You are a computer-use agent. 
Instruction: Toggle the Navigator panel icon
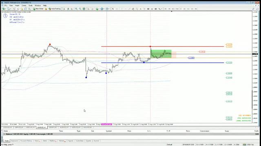pyautogui.click(x=22, y=9)
